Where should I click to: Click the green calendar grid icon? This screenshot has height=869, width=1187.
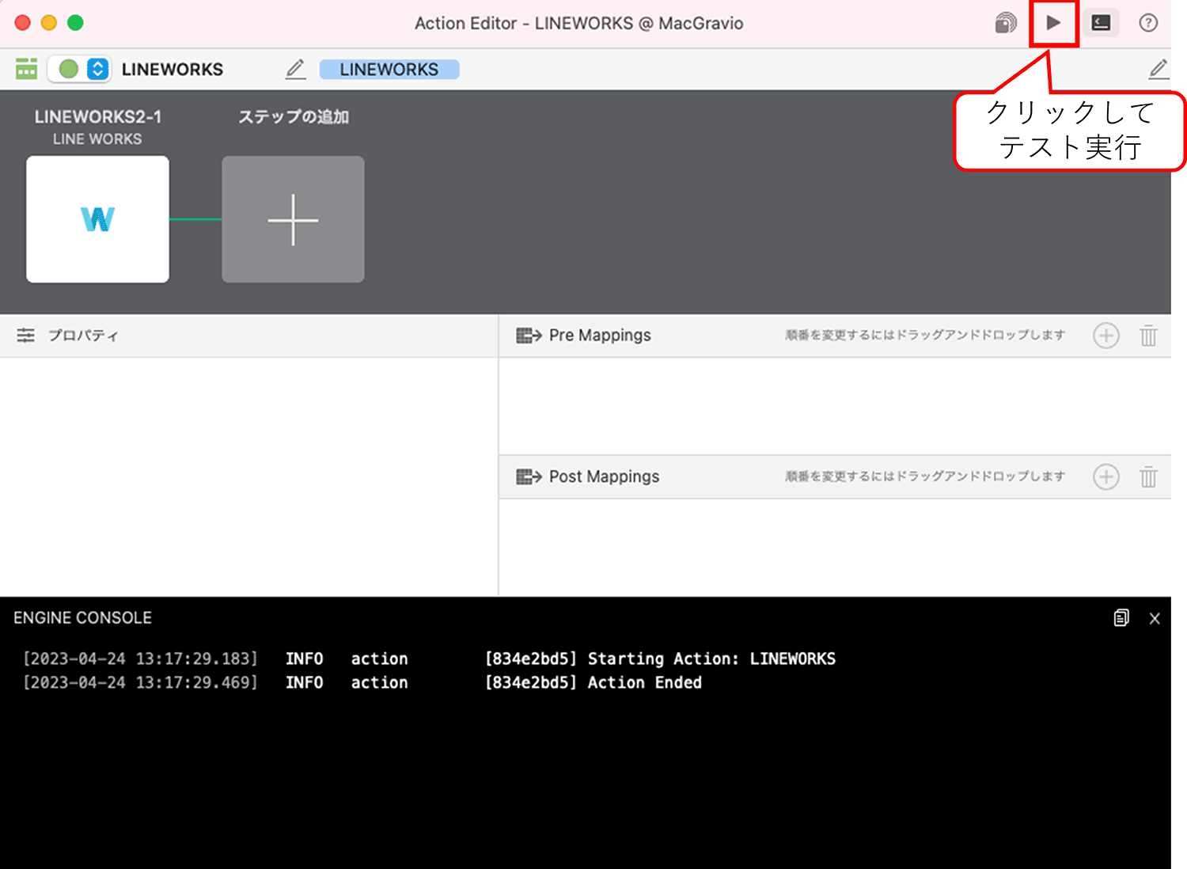pos(26,69)
